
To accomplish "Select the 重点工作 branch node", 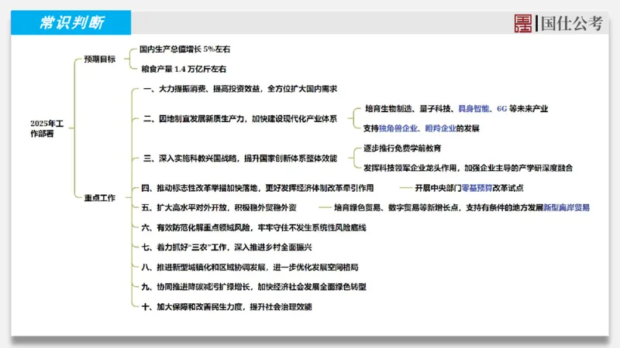I will click(100, 198).
